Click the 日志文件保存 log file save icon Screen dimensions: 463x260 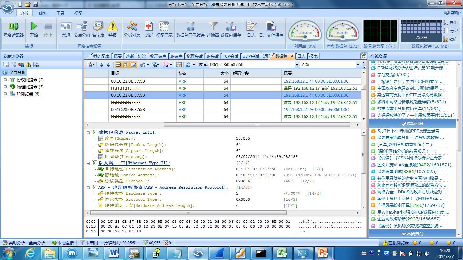(x=271, y=29)
